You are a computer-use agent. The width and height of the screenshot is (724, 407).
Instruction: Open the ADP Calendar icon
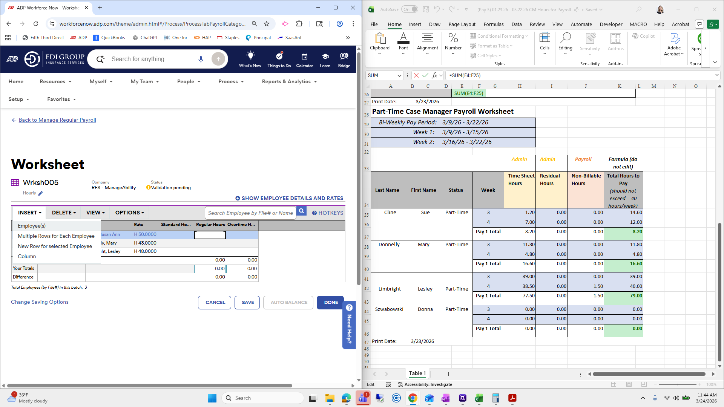click(304, 57)
